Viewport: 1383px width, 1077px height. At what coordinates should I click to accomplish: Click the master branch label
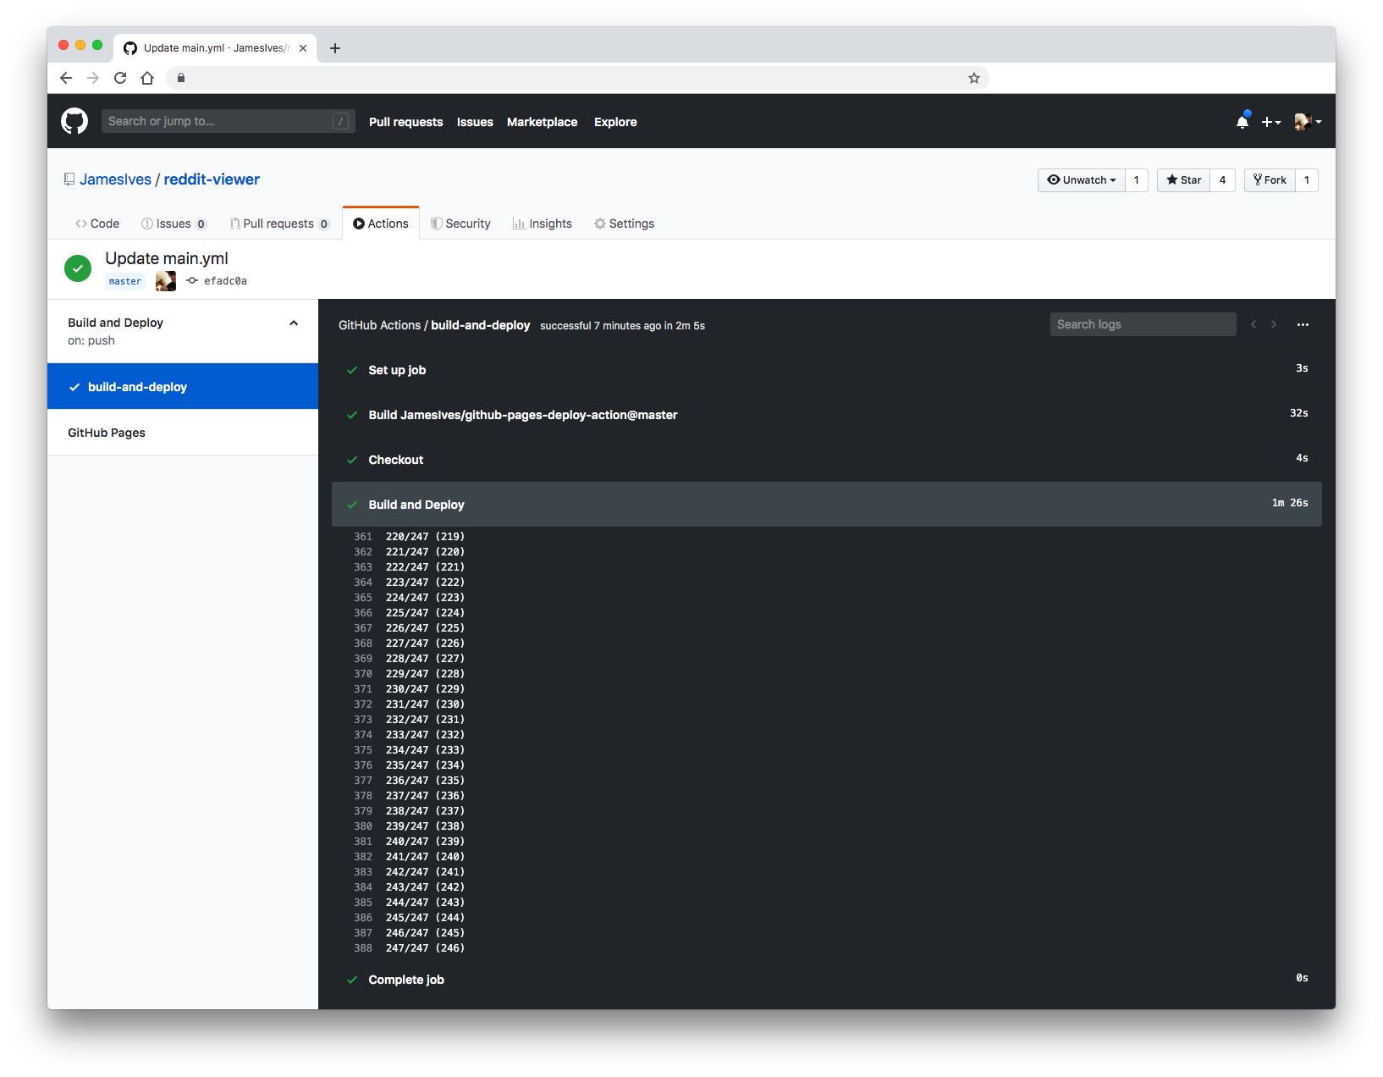pyautogui.click(x=125, y=281)
